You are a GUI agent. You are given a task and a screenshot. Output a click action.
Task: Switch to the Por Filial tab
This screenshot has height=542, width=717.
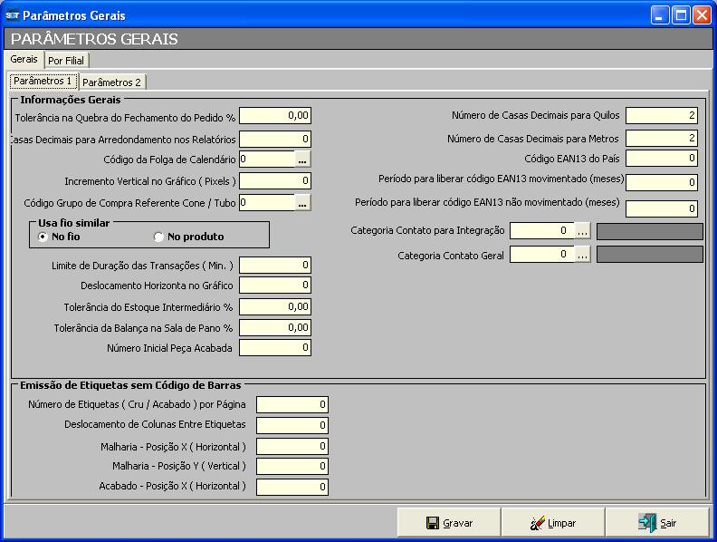66,61
